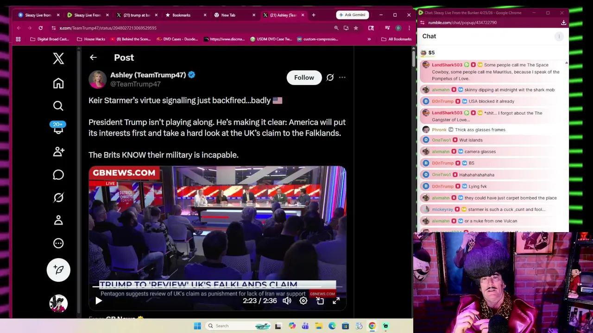Follow Ashley (TeamTrump47)
Screen dimensions: 593x333
[304, 78]
